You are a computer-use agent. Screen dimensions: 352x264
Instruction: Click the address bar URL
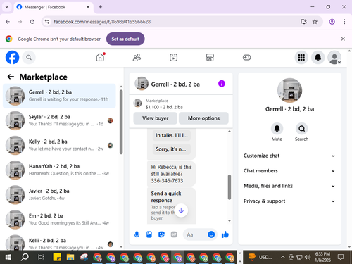pos(102,22)
